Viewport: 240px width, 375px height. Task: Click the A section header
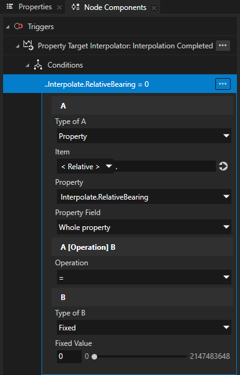tap(142, 105)
